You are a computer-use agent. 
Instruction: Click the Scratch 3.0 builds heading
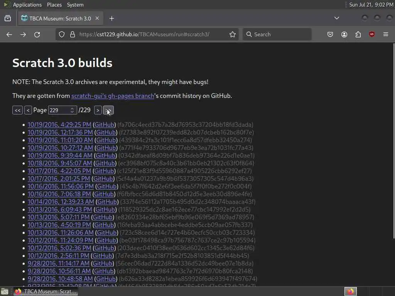(x=62, y=63)
